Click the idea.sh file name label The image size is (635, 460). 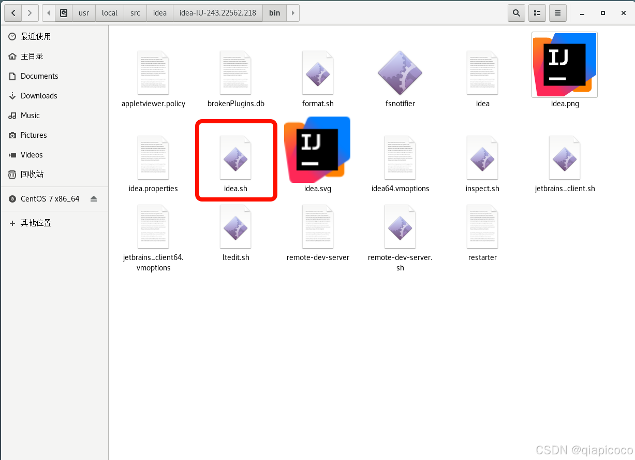coord(235,189)
